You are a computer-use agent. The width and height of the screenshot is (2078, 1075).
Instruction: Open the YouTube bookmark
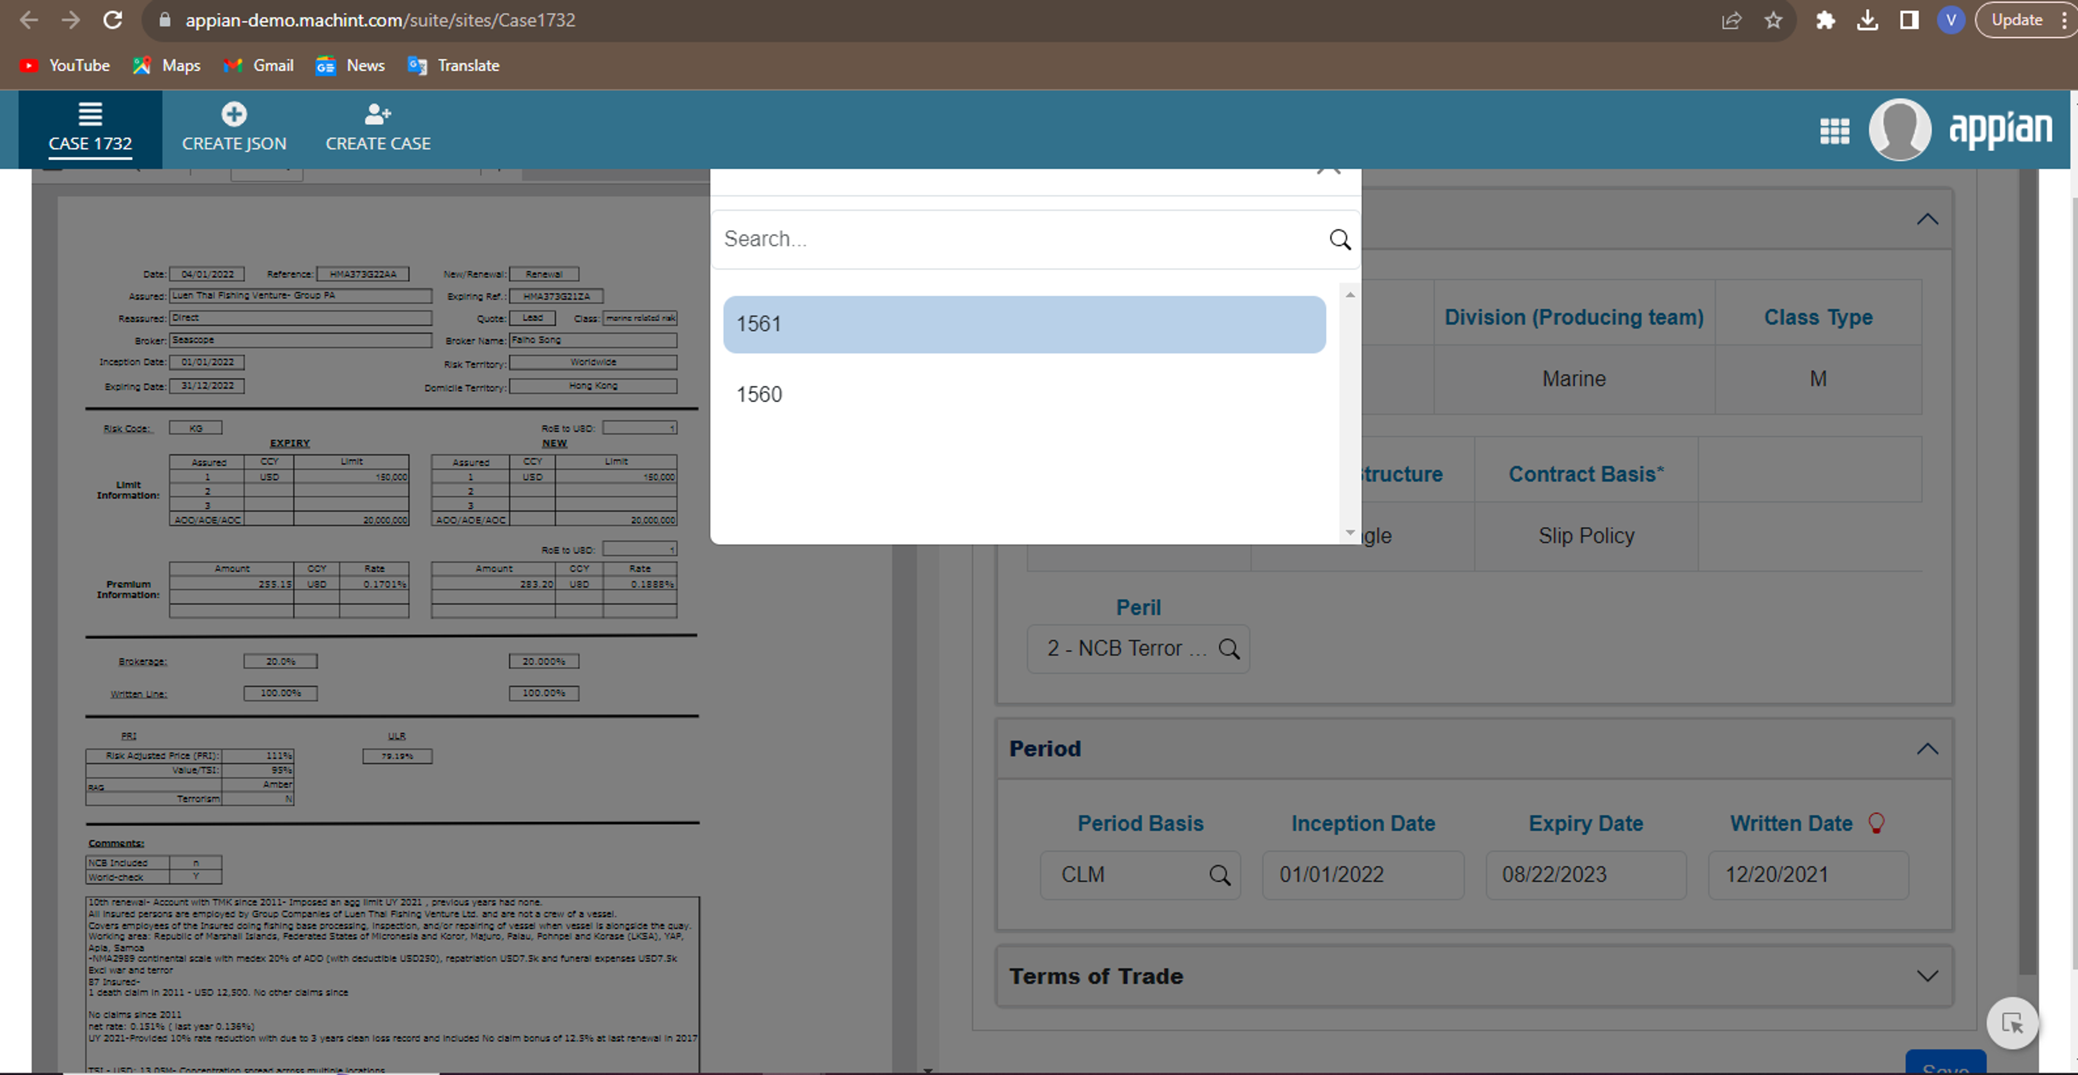64,65
